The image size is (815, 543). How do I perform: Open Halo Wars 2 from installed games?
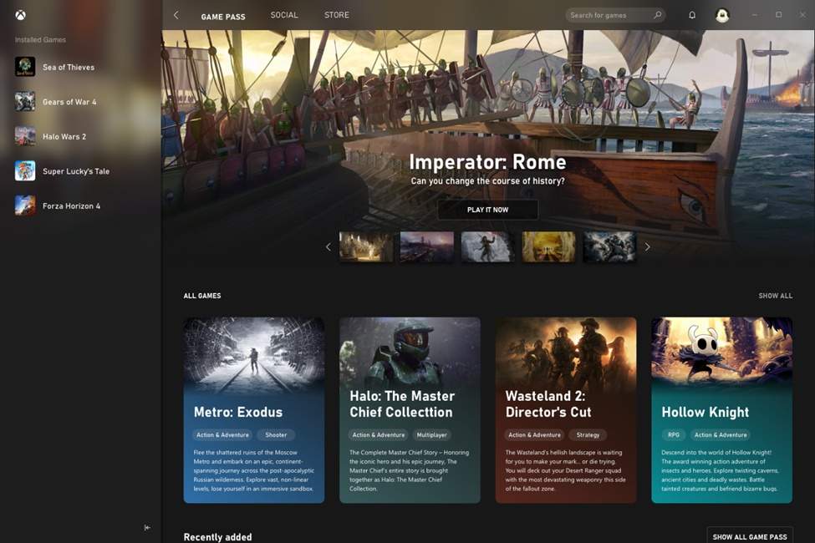[64, 136]
